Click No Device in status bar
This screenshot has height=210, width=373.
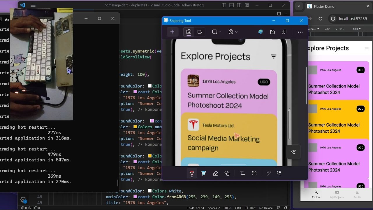pos(266,208)
